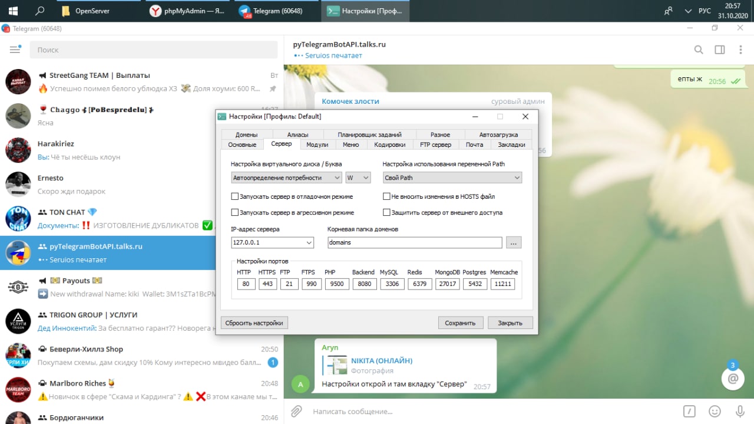Click the 'Сохранить' button
Image resolution: width=754 pixels, height=424 pixels.
click(x=460, y=323)
